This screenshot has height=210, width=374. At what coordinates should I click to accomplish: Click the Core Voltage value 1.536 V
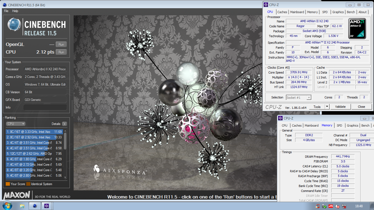click(333, 36)
